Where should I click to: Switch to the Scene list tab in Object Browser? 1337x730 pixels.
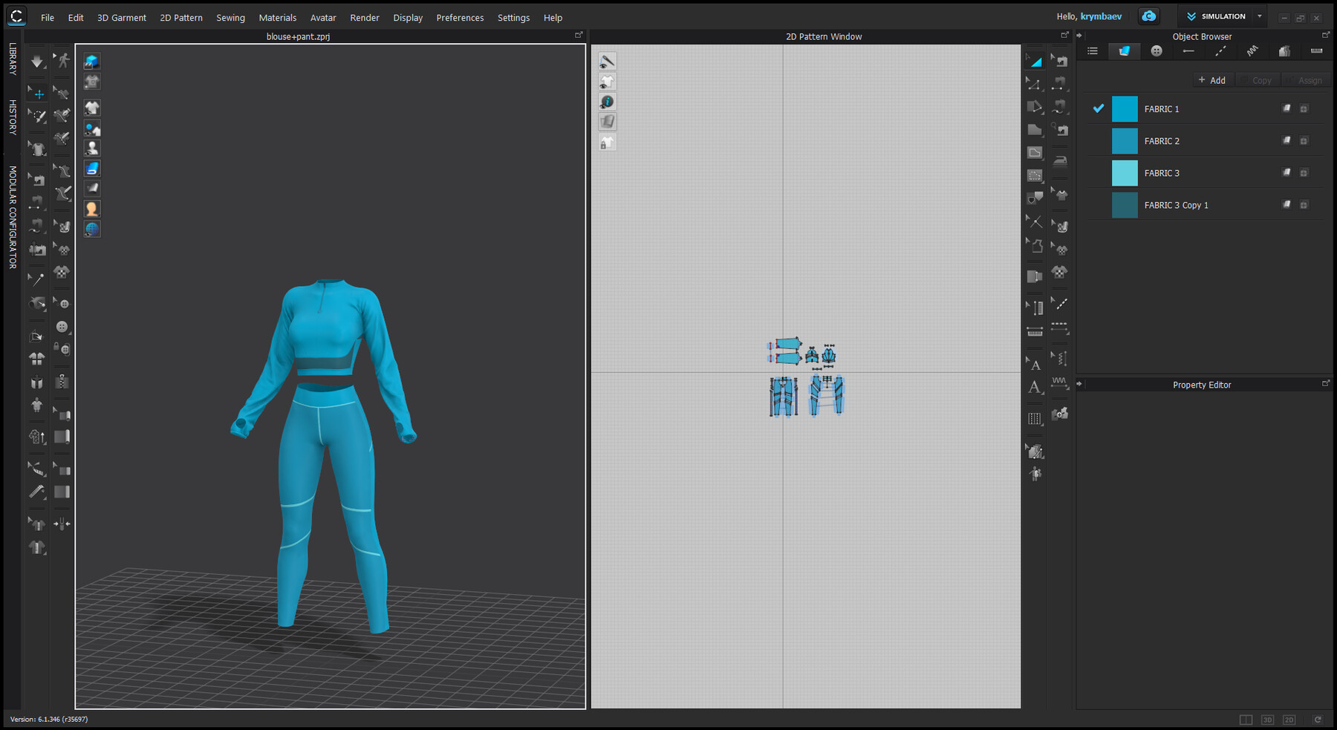click(x=1093, y=51)
